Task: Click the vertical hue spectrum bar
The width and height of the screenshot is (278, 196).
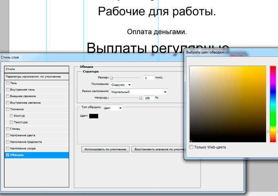Action: [x=273, y=104]
